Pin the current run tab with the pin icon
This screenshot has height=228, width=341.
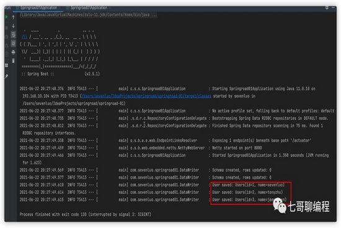click(7, 76)
